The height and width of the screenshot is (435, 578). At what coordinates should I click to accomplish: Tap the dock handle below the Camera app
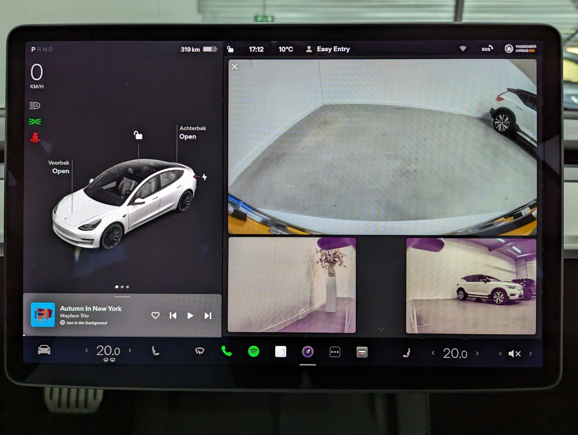click(308, 365)
